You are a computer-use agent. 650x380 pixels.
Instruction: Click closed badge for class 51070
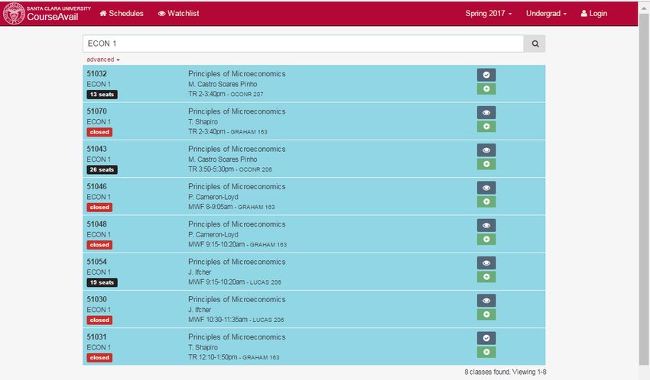(x=99, y=132)
